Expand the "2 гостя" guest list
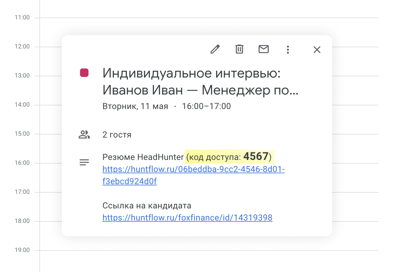The image size is (394, 272). (117, 135)
